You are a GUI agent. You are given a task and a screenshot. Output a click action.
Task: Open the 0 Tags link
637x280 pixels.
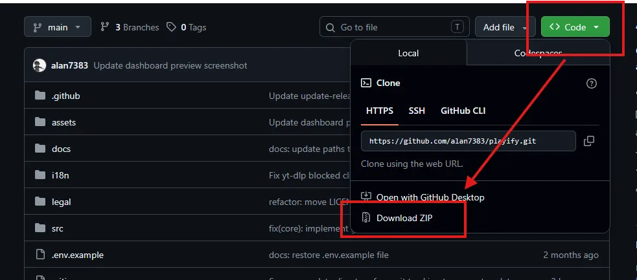187,27
